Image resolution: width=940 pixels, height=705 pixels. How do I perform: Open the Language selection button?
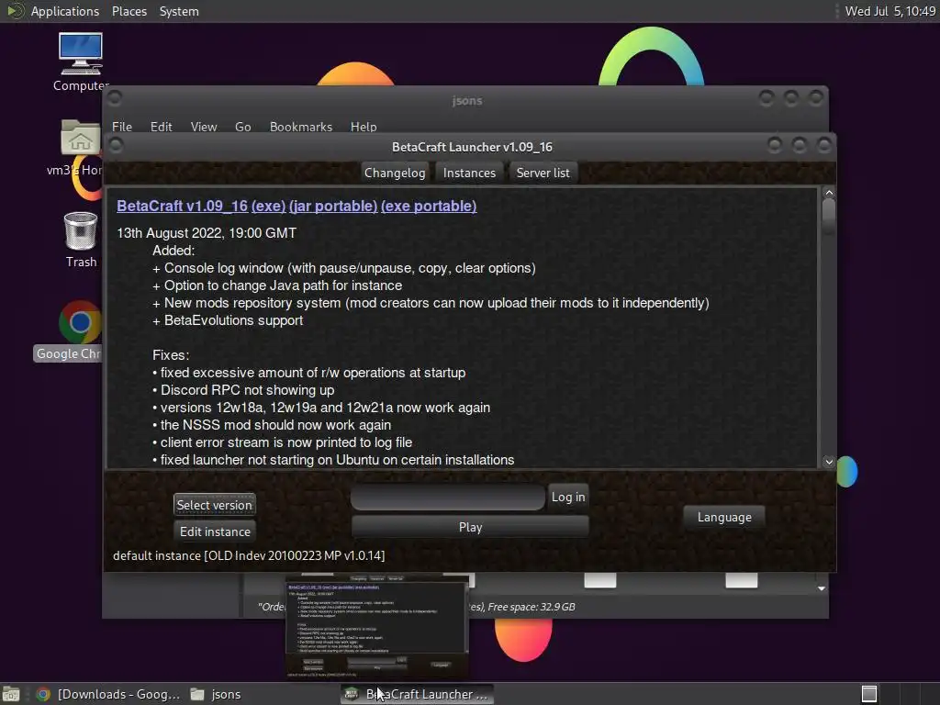point(724,518)
